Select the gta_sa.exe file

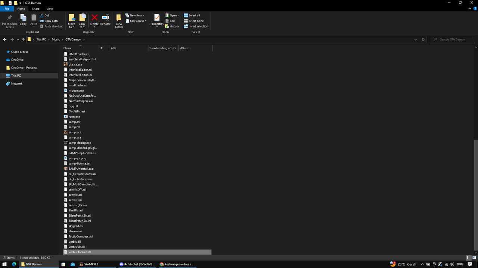point(75,64)
